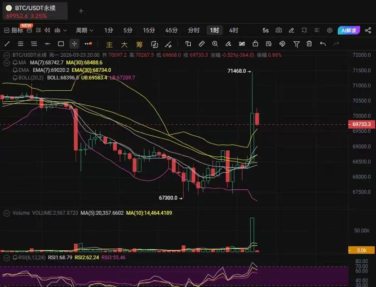Image resolution: width=376 pixels, height=287 pixels.
Task: Click the MA(30):68488.6 legend value
Action: tap(84, 63)
